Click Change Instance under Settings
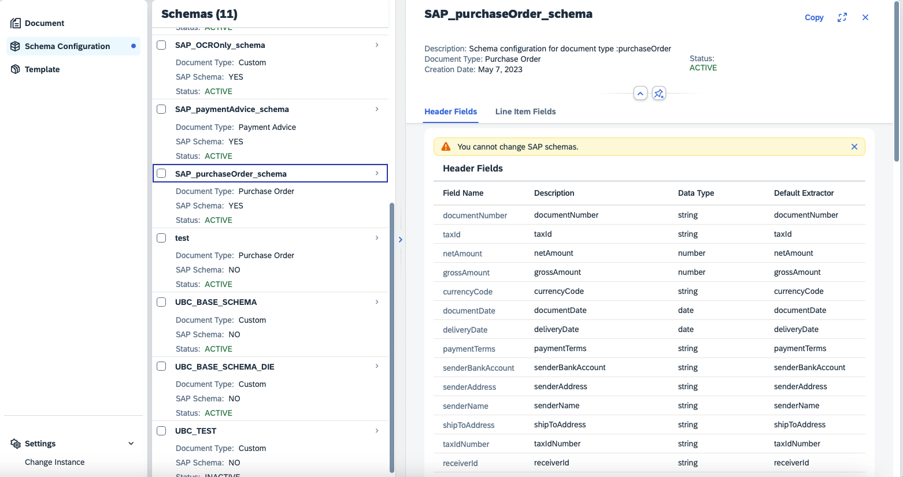This screenshot has height=477, width=903. (55, 462)
